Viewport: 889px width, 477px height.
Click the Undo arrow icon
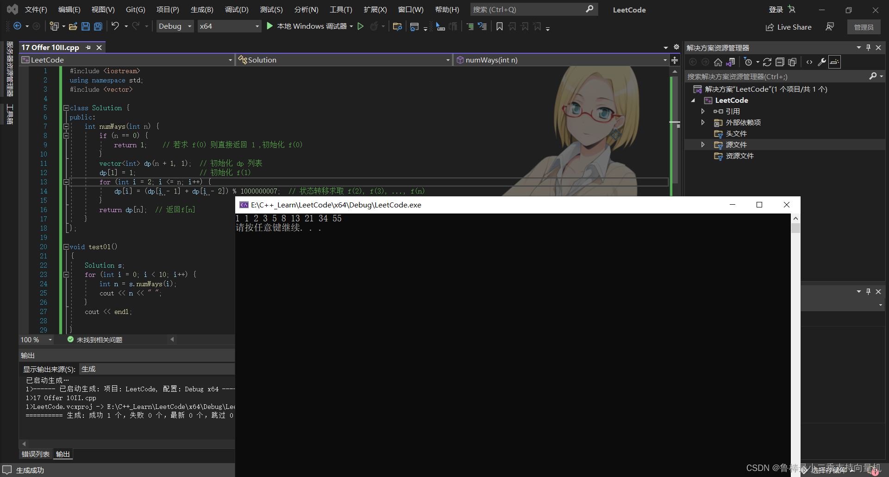coord(115,26)
